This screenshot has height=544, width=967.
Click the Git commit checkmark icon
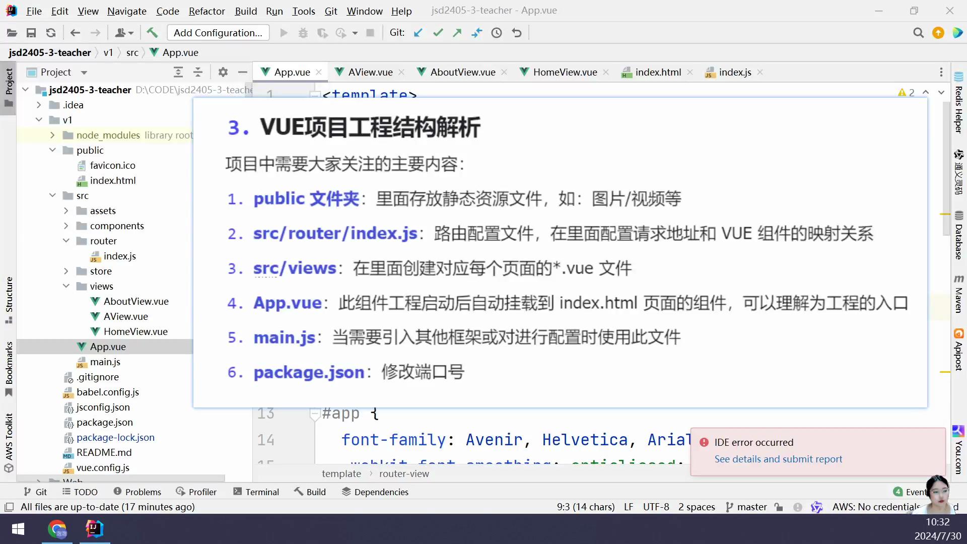(x=438, y=33)
